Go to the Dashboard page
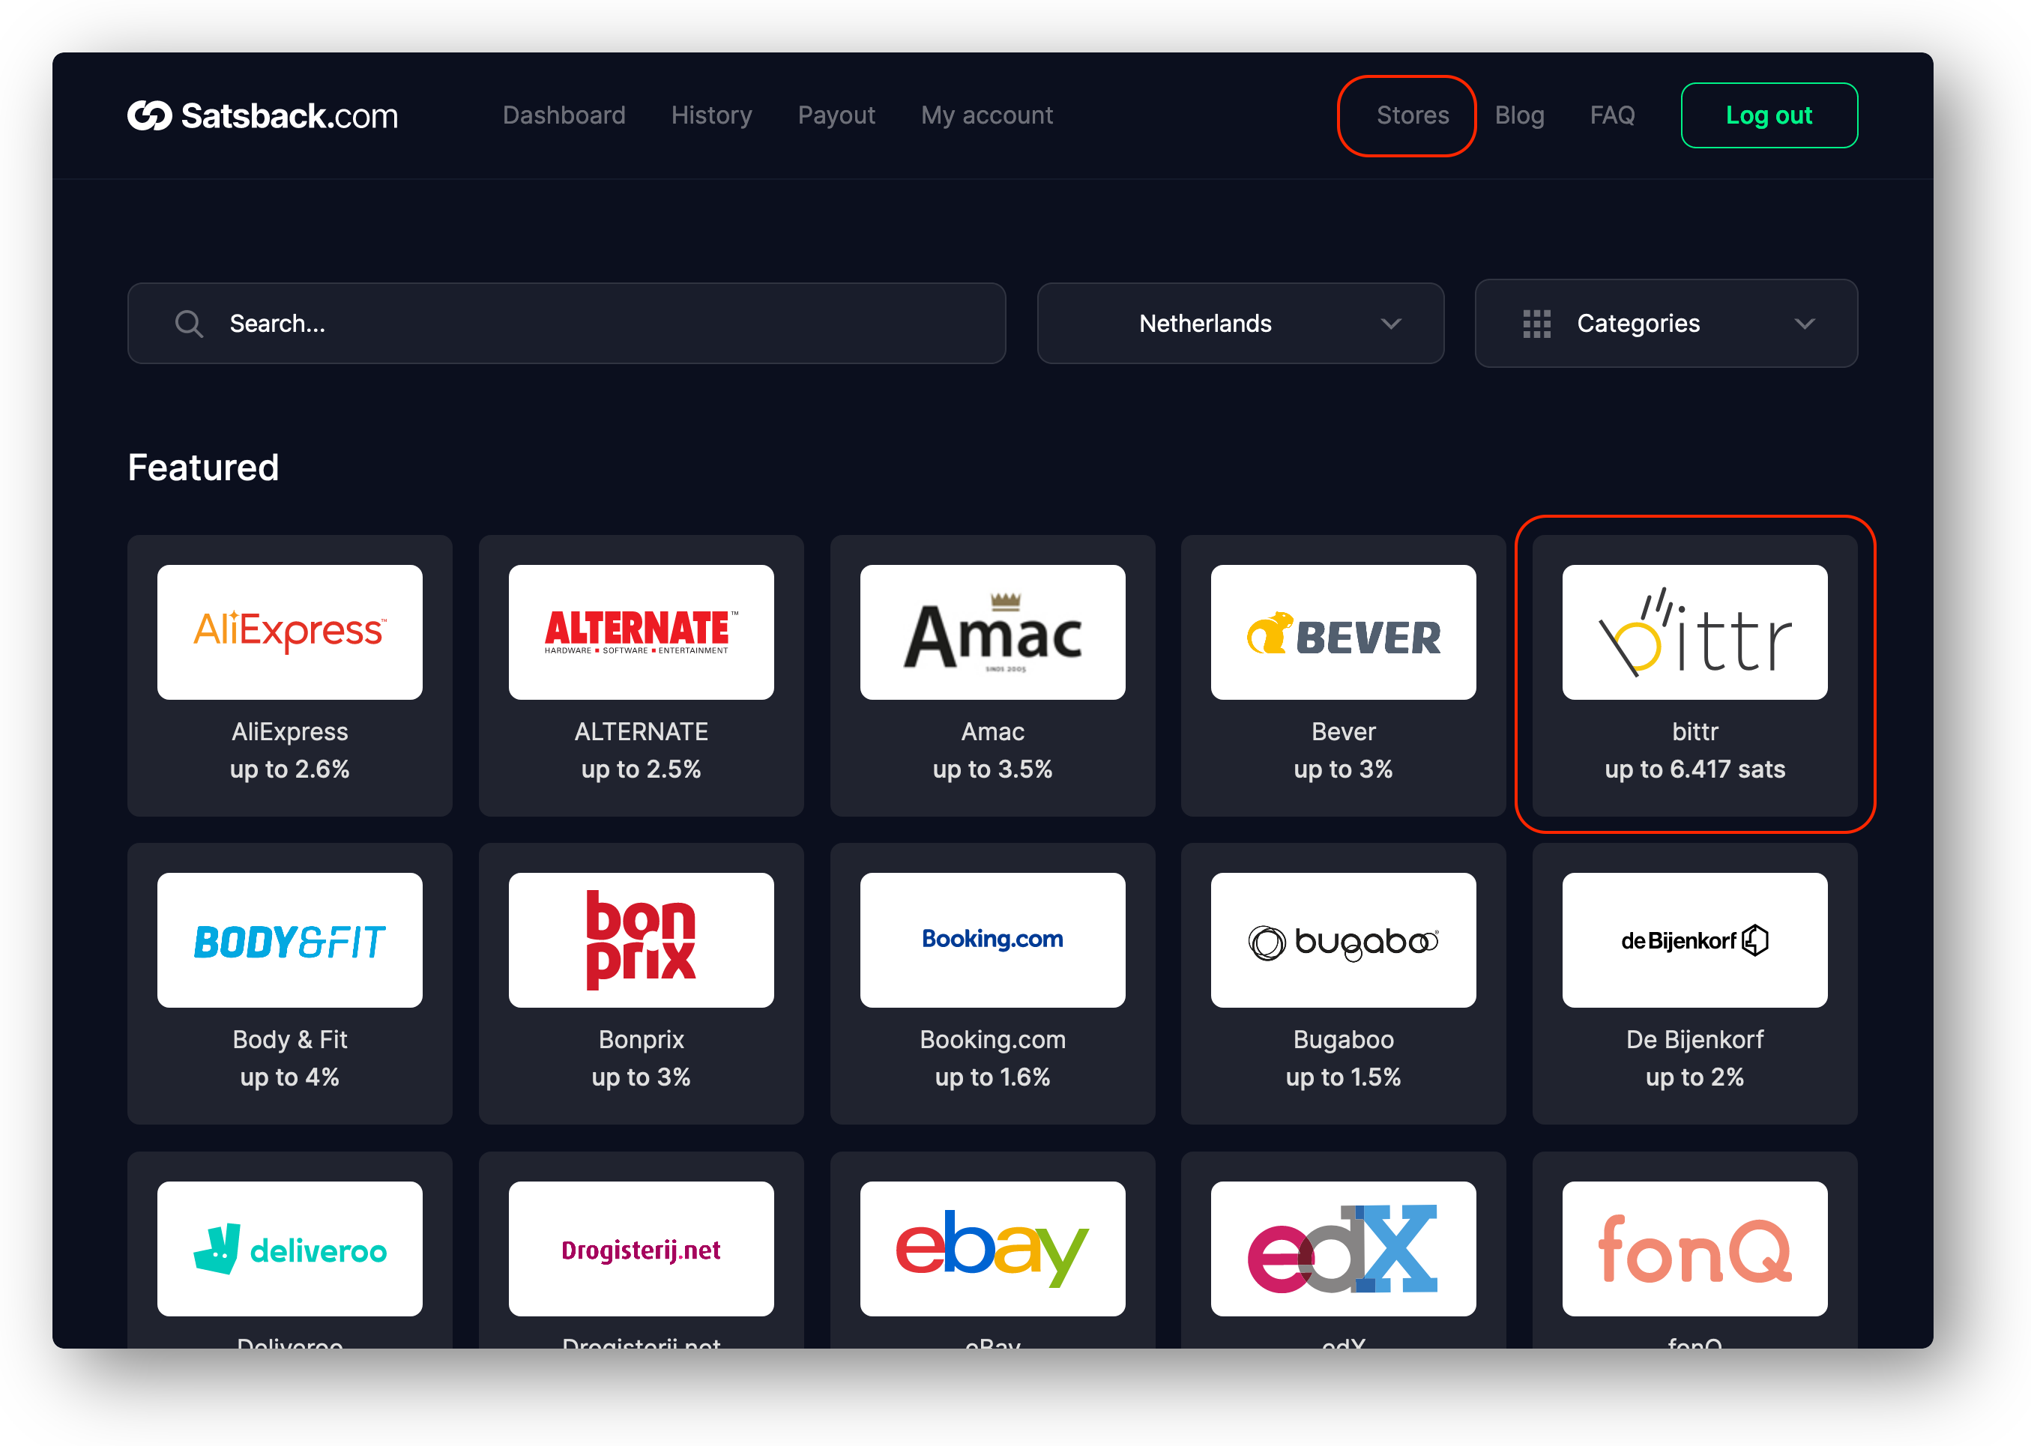The image size is (2031, 1446). click(x=564, y=115)
